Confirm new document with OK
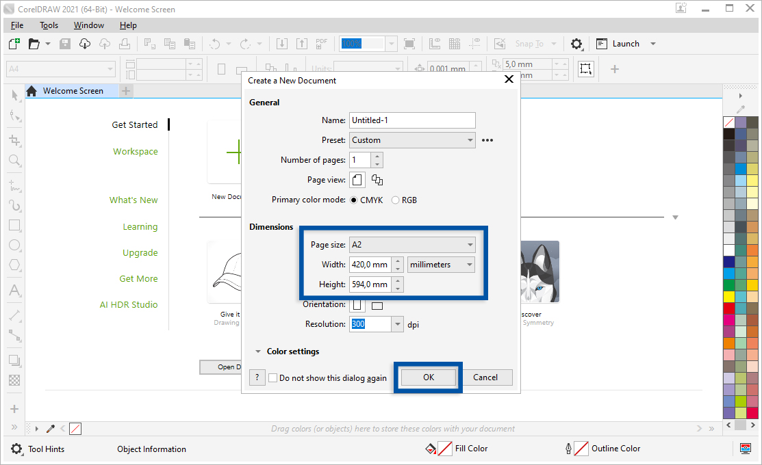 pyautogui.click(x=428, y=377)
